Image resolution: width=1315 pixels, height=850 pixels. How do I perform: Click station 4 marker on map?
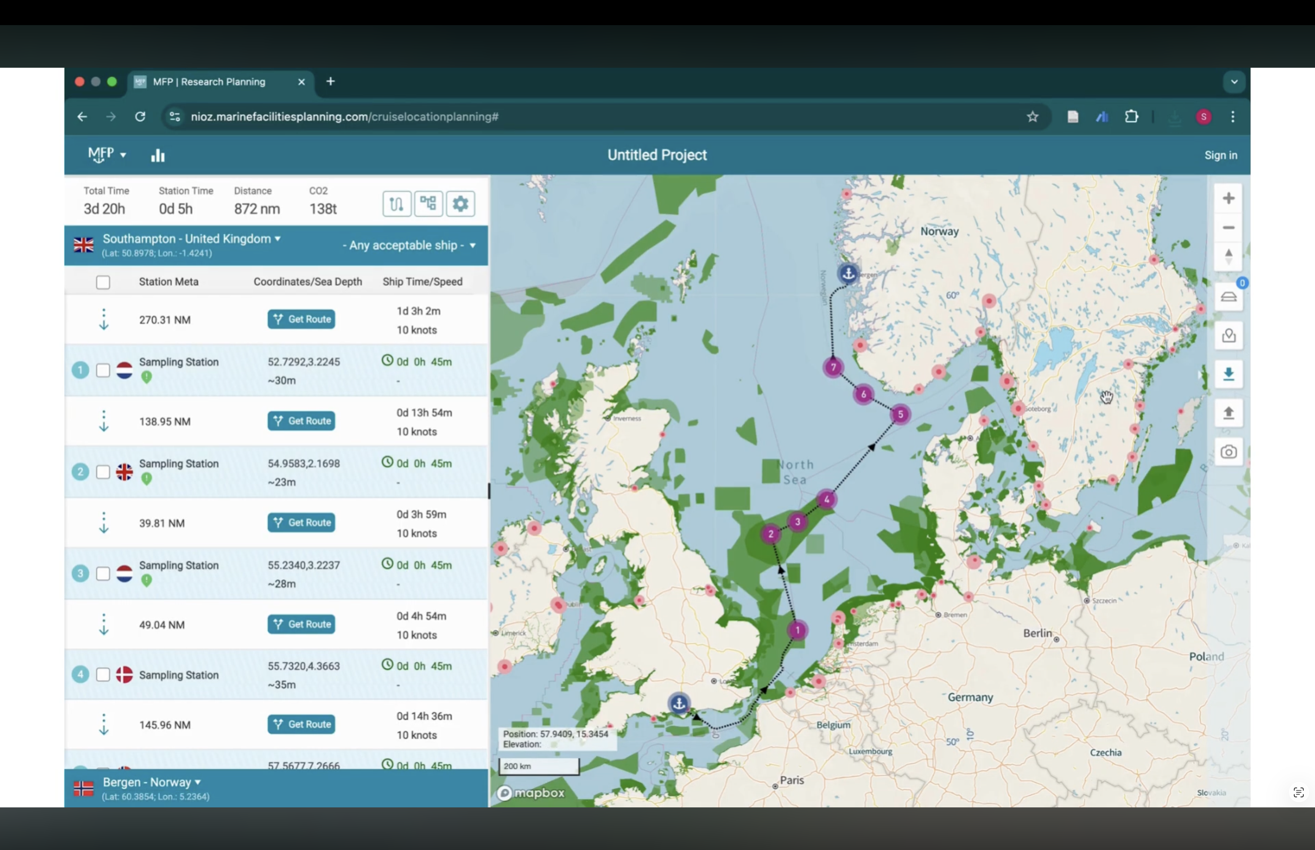[826, 500]
